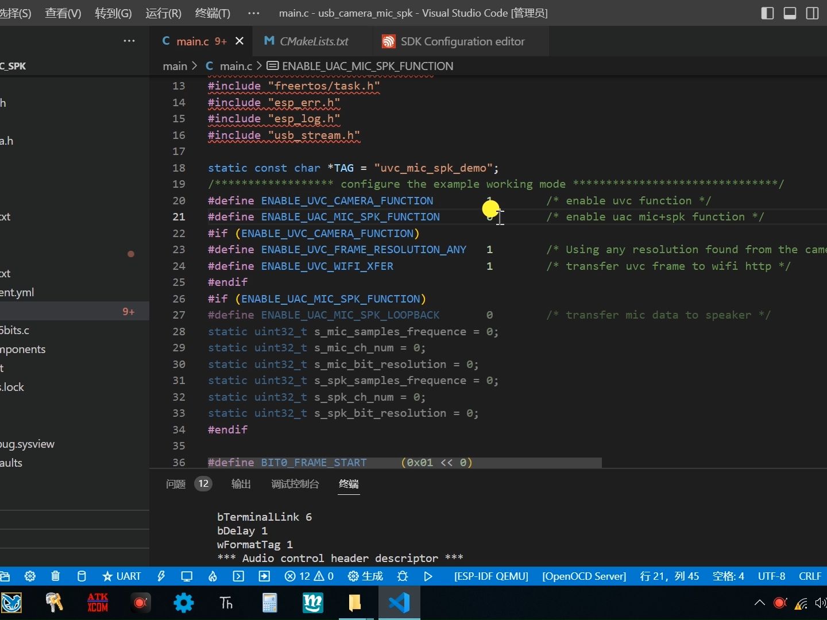Change line ending via CRLF indicator
Image resolution: width=827 pixels, height=620 pixels.
[810, 576]
